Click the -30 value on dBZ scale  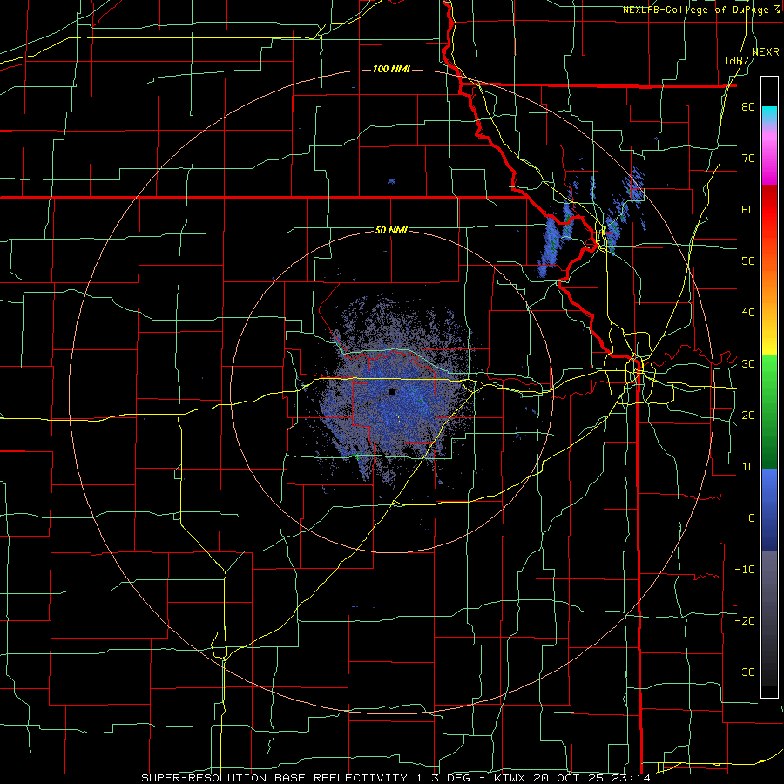[x=745, y=672]
